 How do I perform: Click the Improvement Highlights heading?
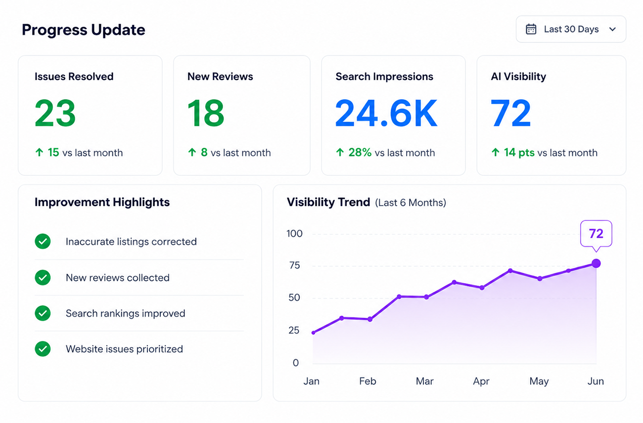(102, 202)
